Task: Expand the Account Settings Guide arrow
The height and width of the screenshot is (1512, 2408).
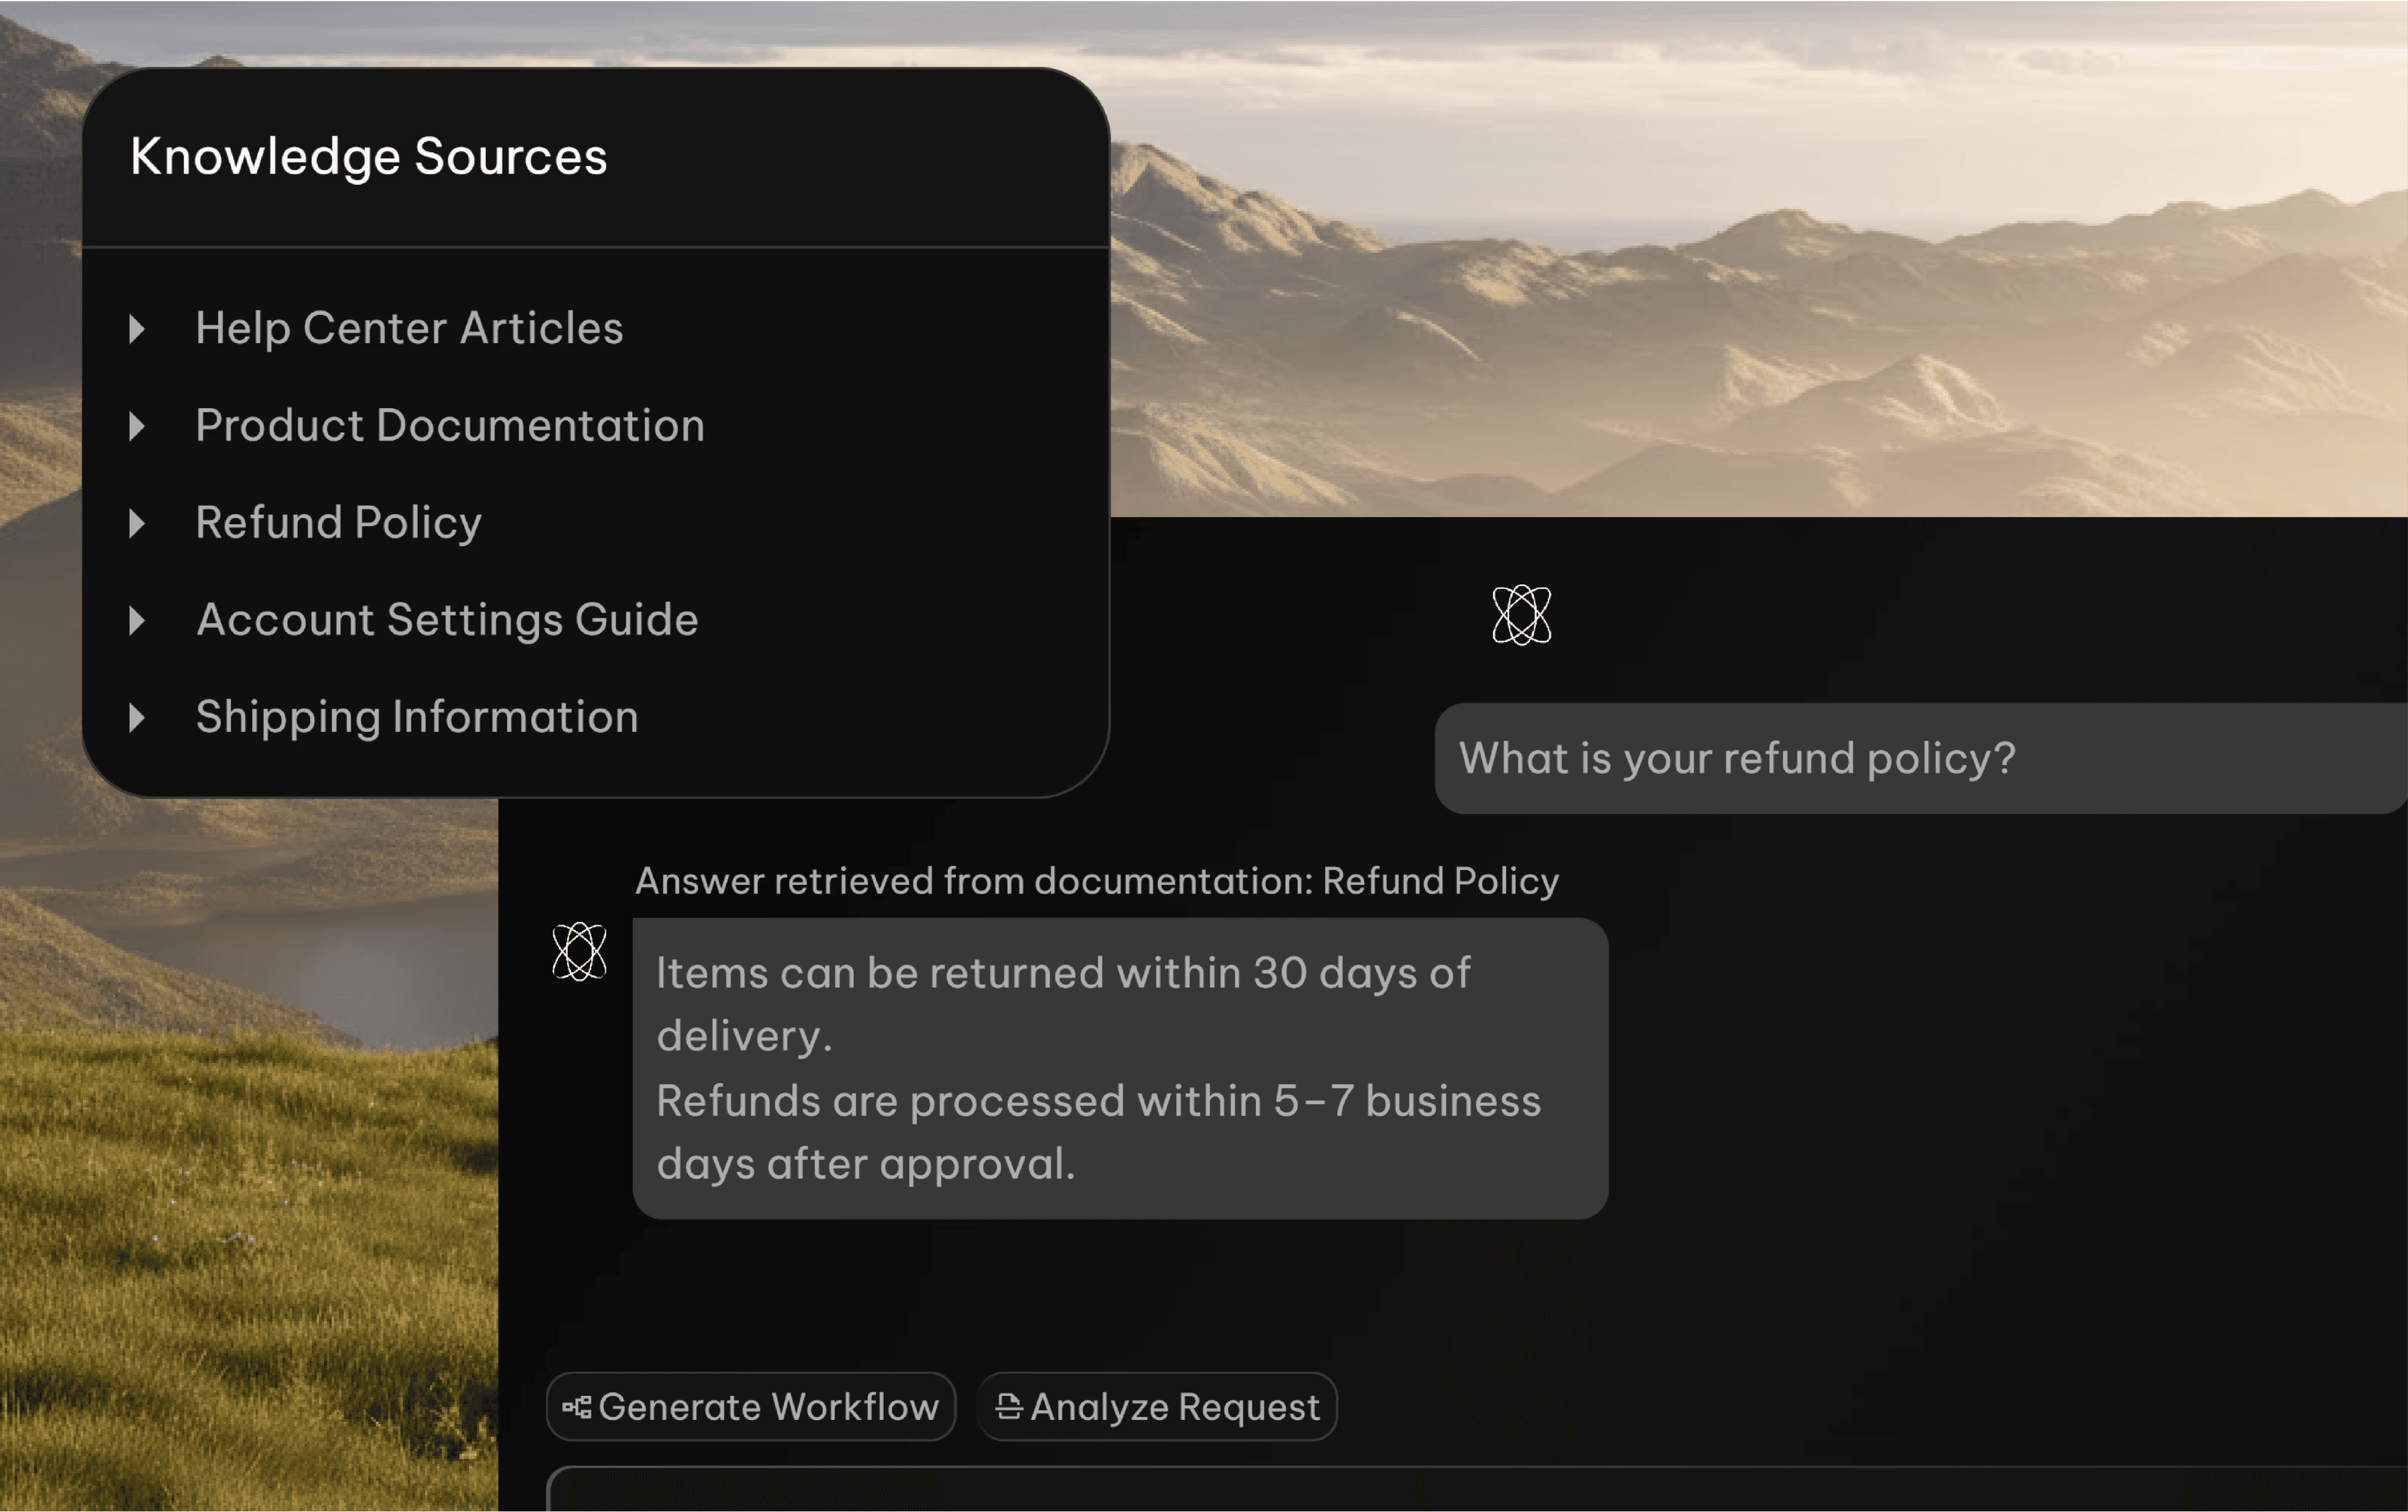Action: click(x=137, y=620)
